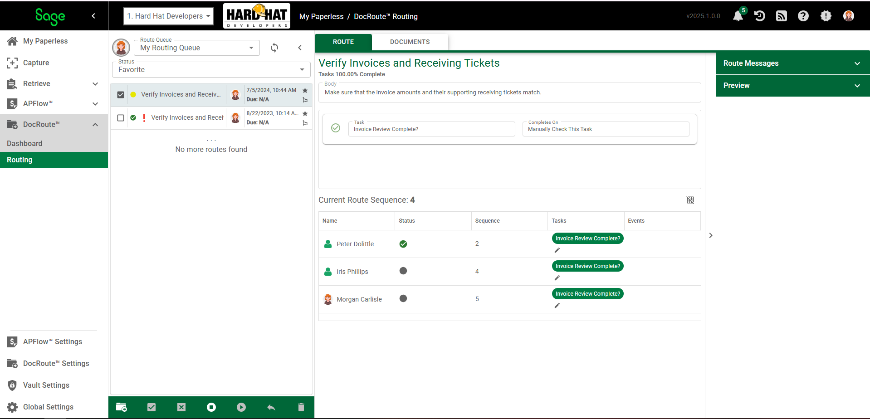Open DocRoute Dashboard

tap(54, 143)
